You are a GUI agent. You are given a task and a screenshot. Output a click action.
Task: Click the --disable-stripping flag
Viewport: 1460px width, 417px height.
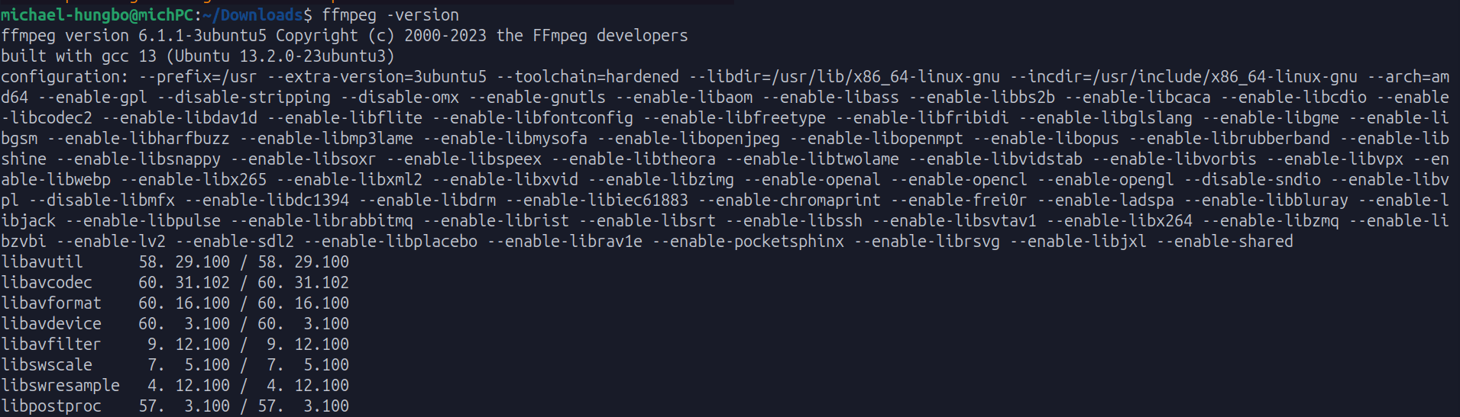[x=244, y=98]
